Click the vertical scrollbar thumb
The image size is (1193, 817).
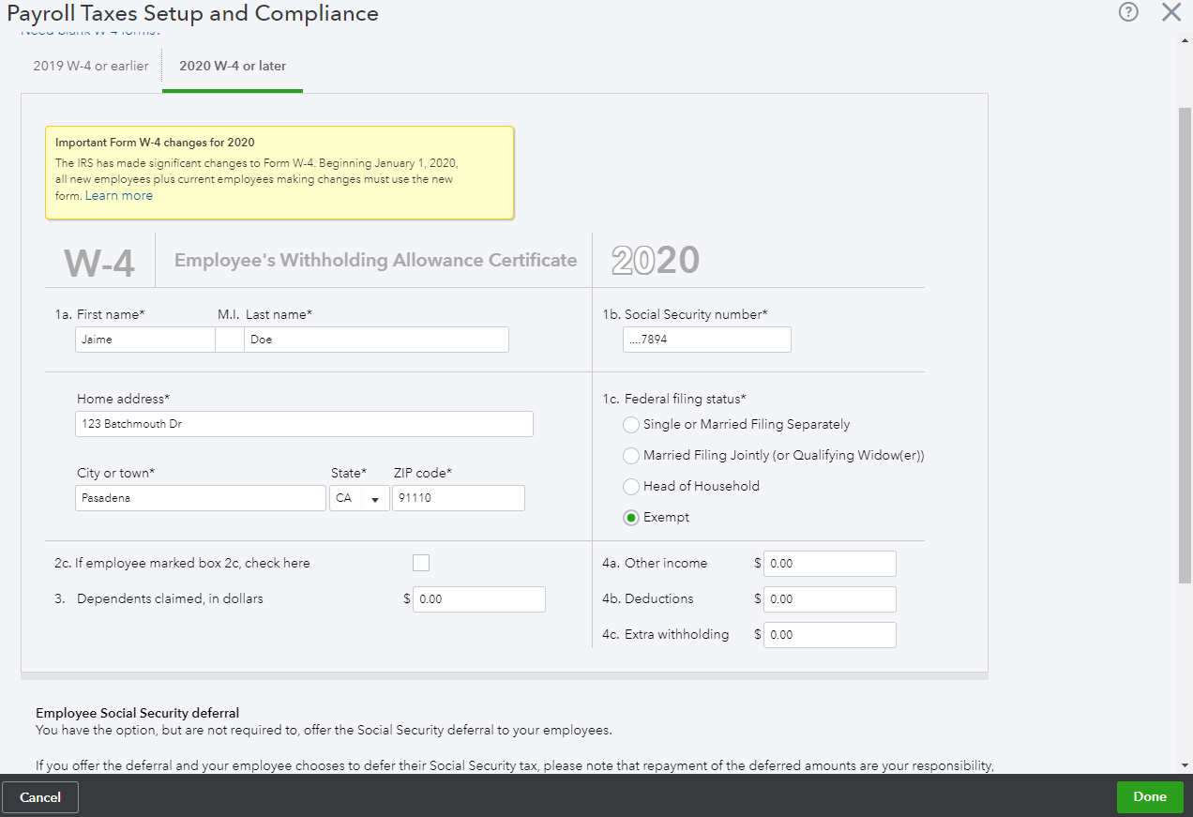tap(1185, 345)
